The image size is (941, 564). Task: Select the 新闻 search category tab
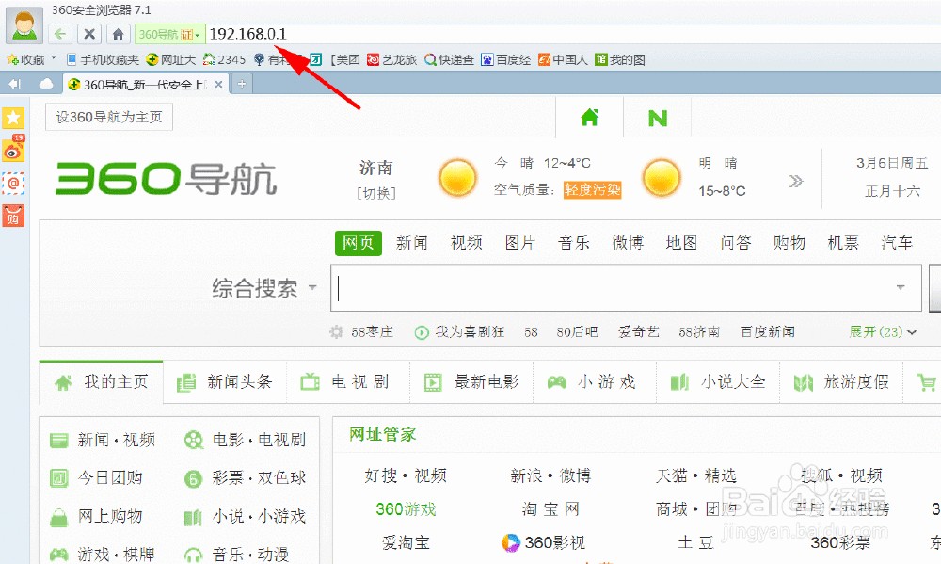tap(412, 242)
